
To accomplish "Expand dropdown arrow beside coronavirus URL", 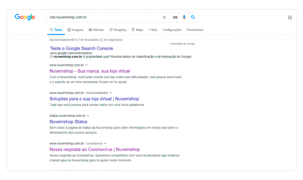I will coord(105,143).
